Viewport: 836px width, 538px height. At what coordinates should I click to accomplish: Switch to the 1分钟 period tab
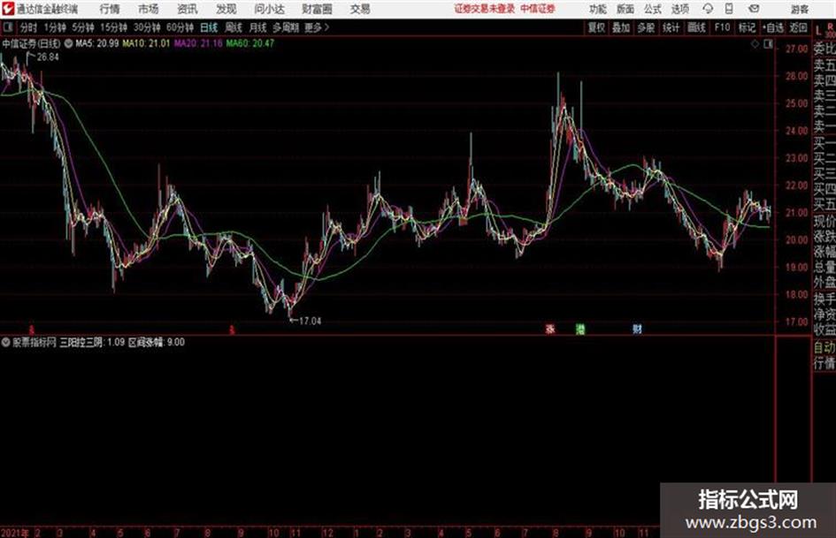[54, 27]
